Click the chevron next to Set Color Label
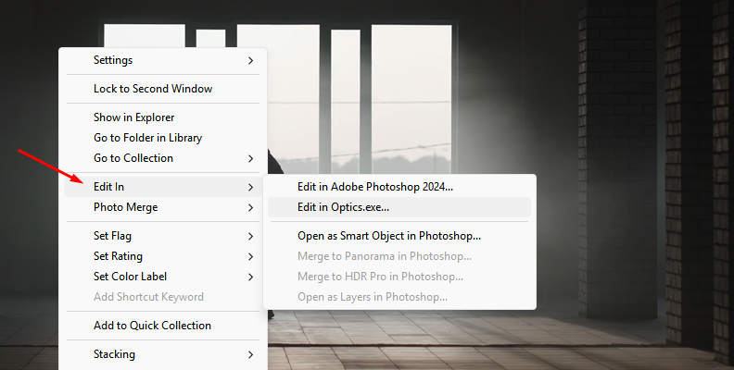 (x=251, y=277)
